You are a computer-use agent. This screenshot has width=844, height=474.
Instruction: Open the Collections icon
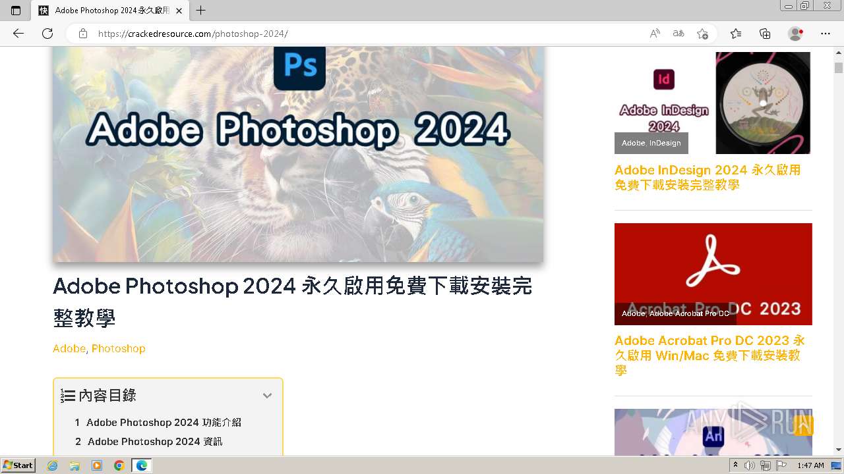(765, 34)
